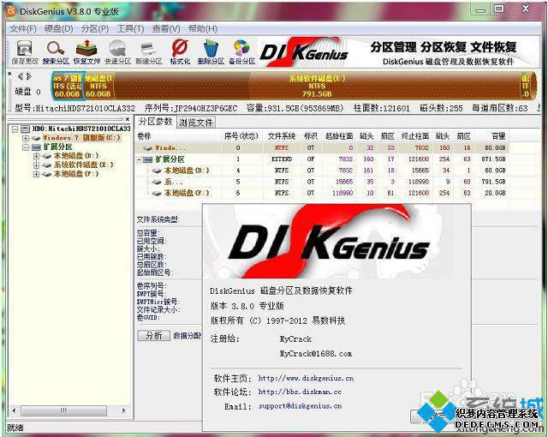Expand 本地磁盘(D:) in the left tree
This screenshot has width=548, height=437.
point(36,156)
